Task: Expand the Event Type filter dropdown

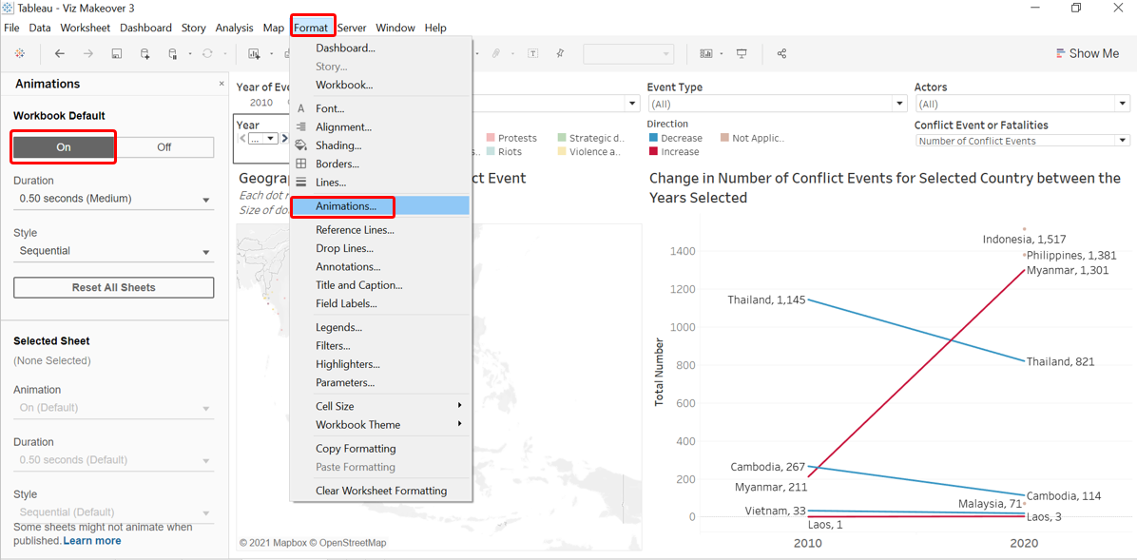Action: [899, 104]
